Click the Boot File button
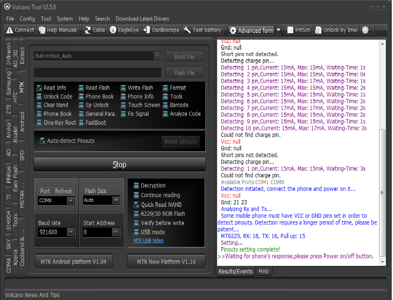393x300 pixels. [184, 57]
